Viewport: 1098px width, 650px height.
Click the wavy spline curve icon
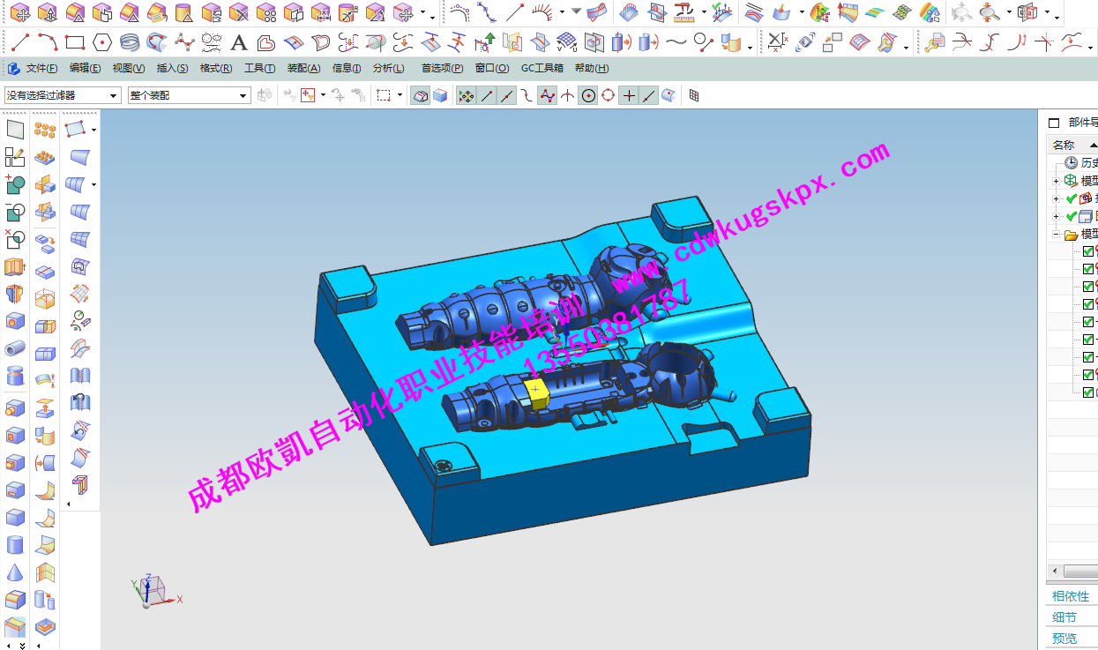pos(676,41)
